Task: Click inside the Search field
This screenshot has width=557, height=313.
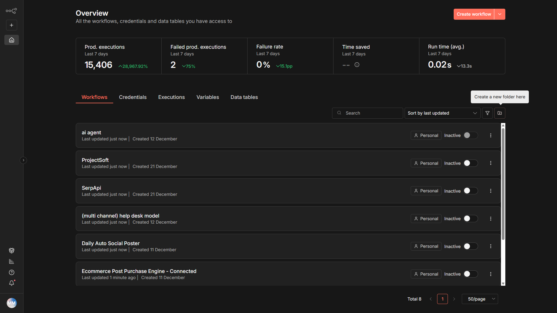Action: pyautogui.click(x=367, y=113)
